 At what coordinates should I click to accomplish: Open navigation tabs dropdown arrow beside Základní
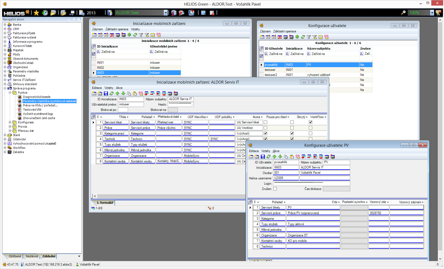(x=79, y=256)
